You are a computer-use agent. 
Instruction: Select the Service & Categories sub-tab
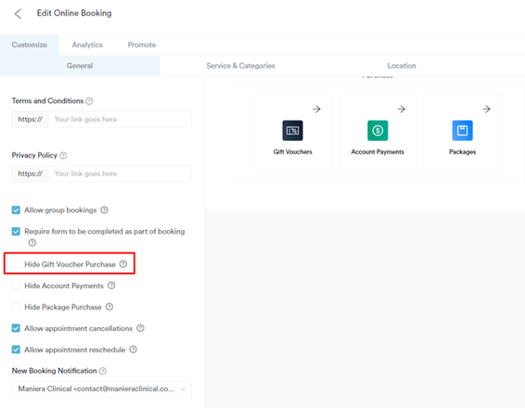coord(241,66)
